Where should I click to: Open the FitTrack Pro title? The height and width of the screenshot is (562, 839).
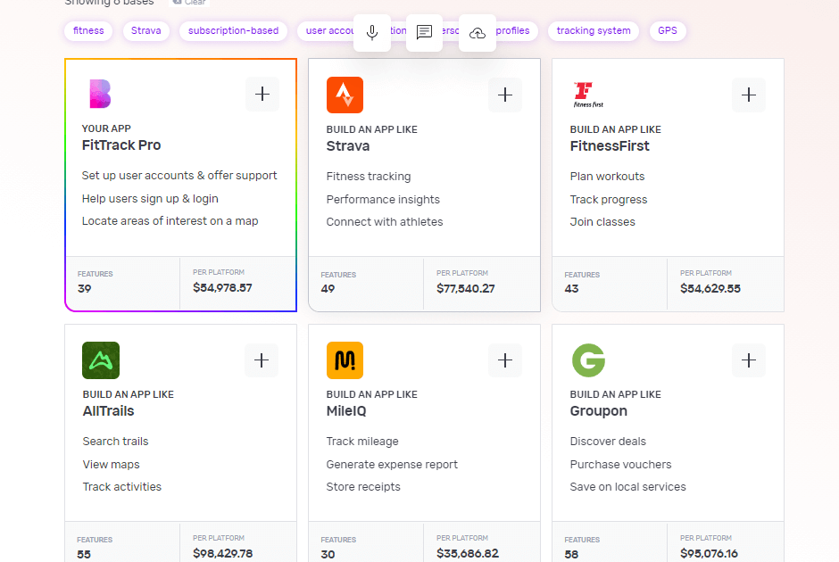121,145
